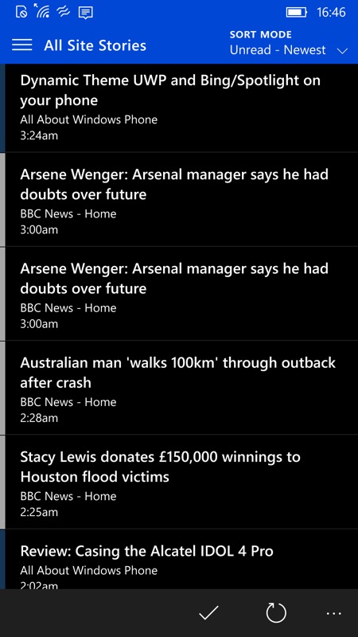Tap the 16:46 clock in status bar
Image resolution: width=358 pixels, height=637 pixels.
point(331,12)
